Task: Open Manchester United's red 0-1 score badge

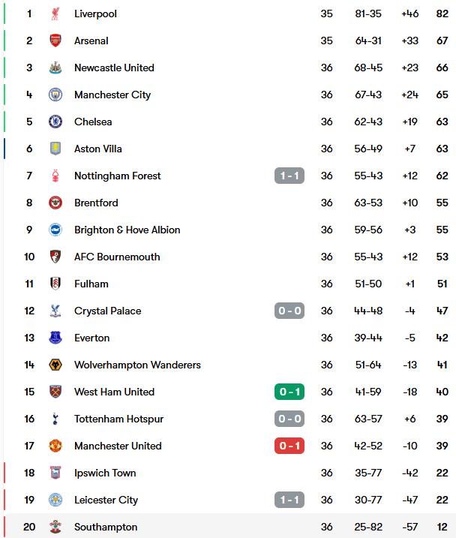Action: (x=289, y=446)
